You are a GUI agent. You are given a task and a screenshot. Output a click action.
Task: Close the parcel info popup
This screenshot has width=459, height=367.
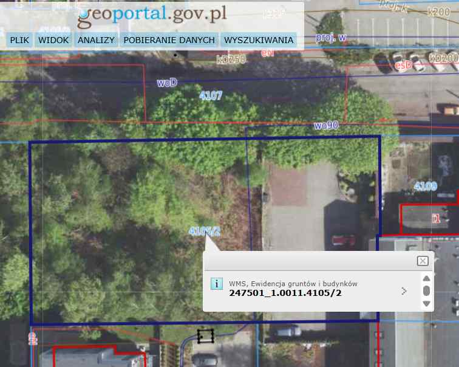point(423,261)
